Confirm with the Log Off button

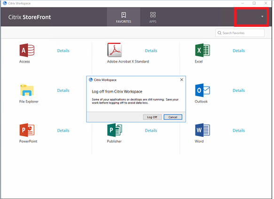152,117
